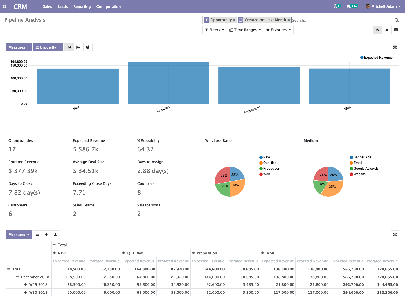Screen dimensions: 405x305
Task: Open the Time Ranges filter
Action: tap(245, 30)
